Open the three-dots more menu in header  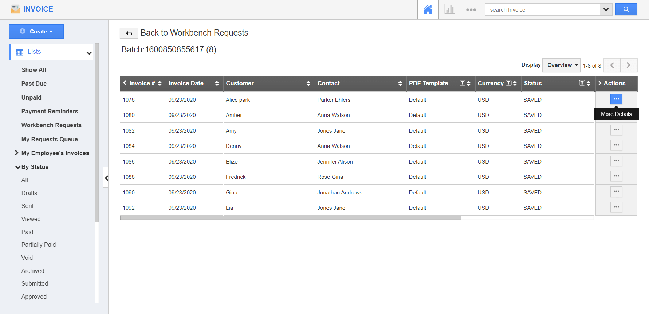coord(471,10)
